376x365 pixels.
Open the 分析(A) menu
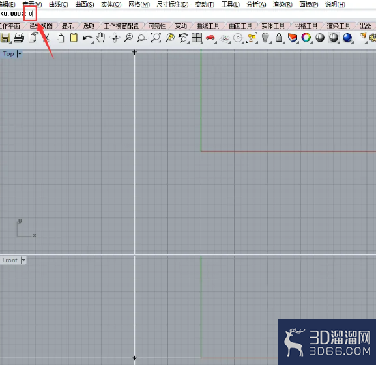point(256,5)
